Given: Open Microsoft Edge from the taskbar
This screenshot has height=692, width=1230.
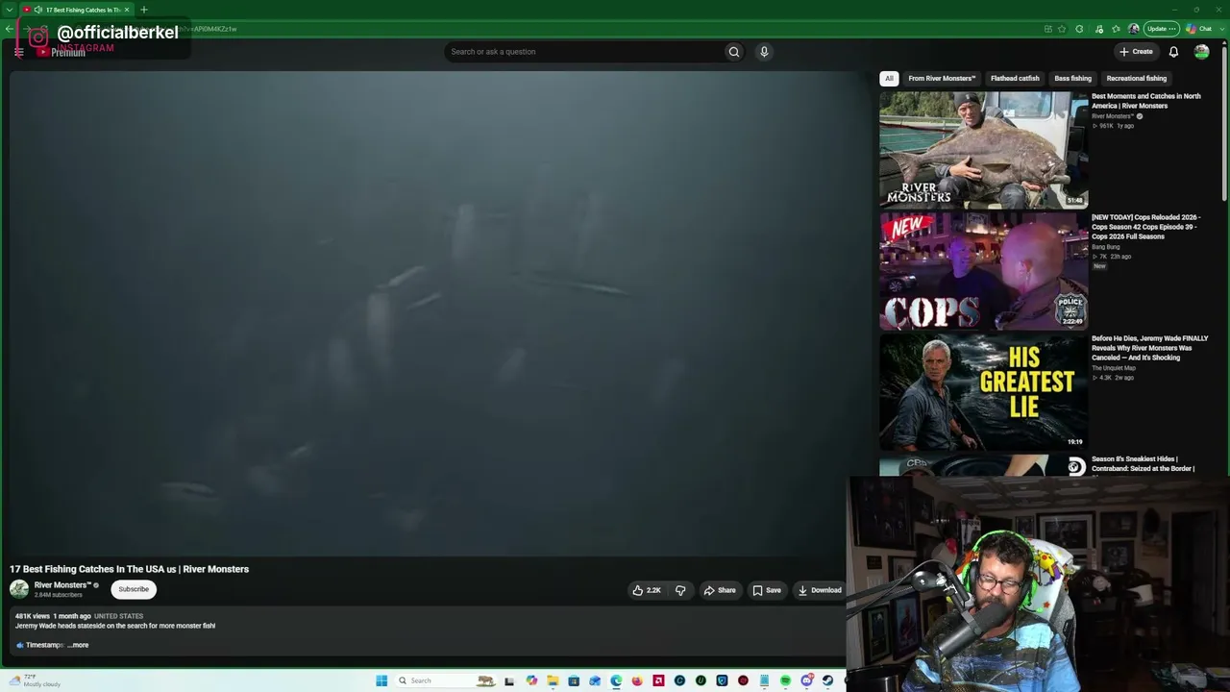Looking at the screenshot, I should coord(616,680).
